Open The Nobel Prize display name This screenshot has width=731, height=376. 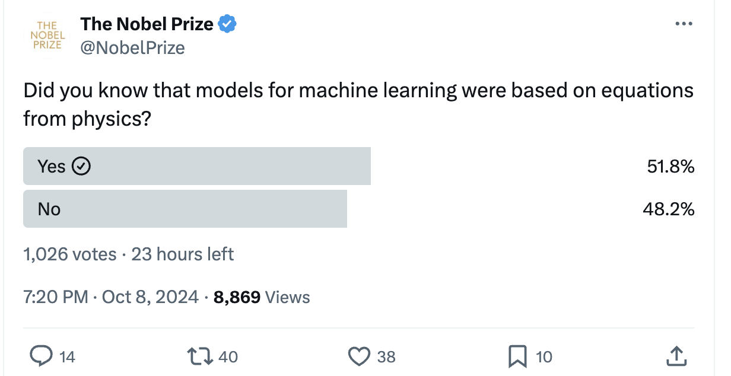click(x=147, y=24)
